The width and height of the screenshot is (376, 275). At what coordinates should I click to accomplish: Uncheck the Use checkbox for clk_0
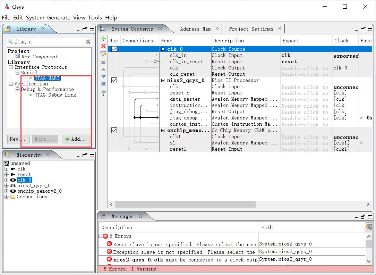click(x=114, y=49)
